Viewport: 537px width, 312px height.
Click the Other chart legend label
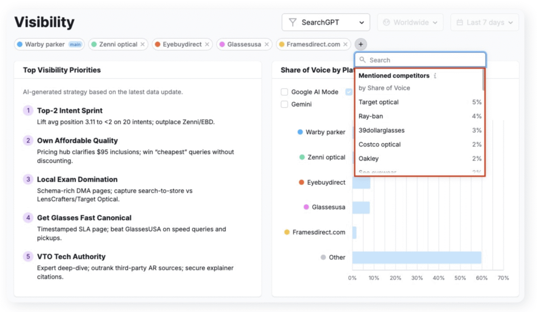coord(337,258)
